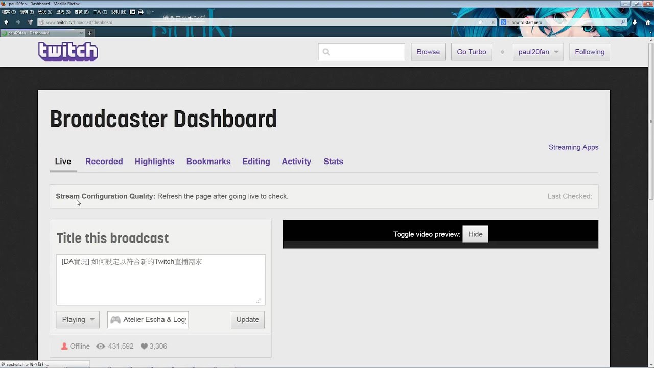Open the Stats tab

[x=333, y=162]
